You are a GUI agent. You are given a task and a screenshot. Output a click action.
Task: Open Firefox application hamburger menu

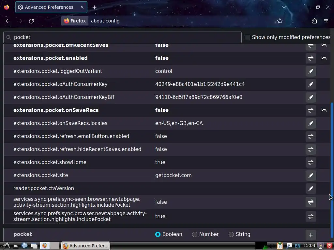tap(326, 21)
